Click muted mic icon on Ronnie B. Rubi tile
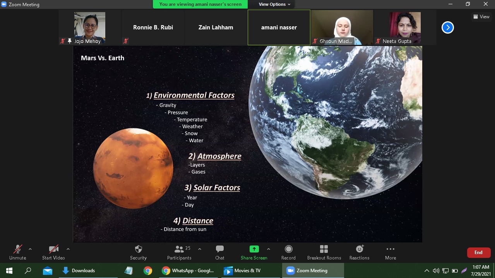The height and width of the screenshot is (278, 495). coord(126,41)
